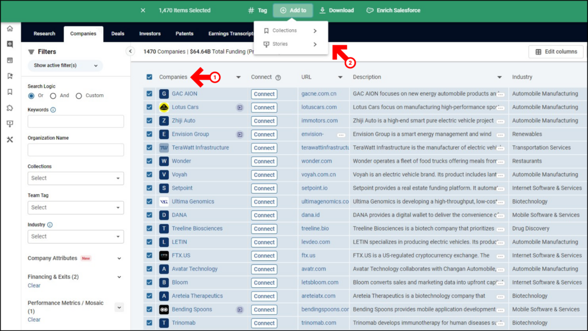Uncheck the Zhiji Auto row checkbox
Viewport: 588px width, 331px height.
[149, 121]
